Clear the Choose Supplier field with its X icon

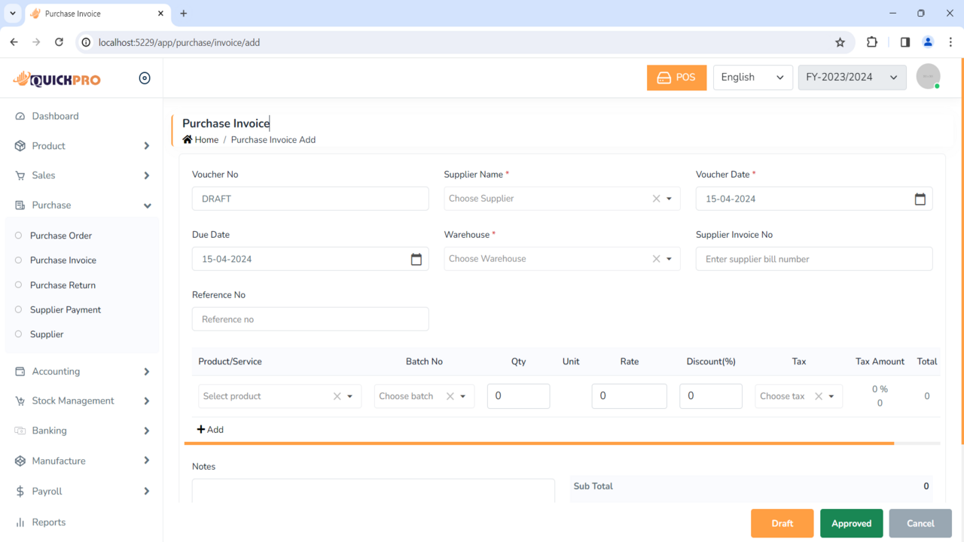tap(655, 198)
